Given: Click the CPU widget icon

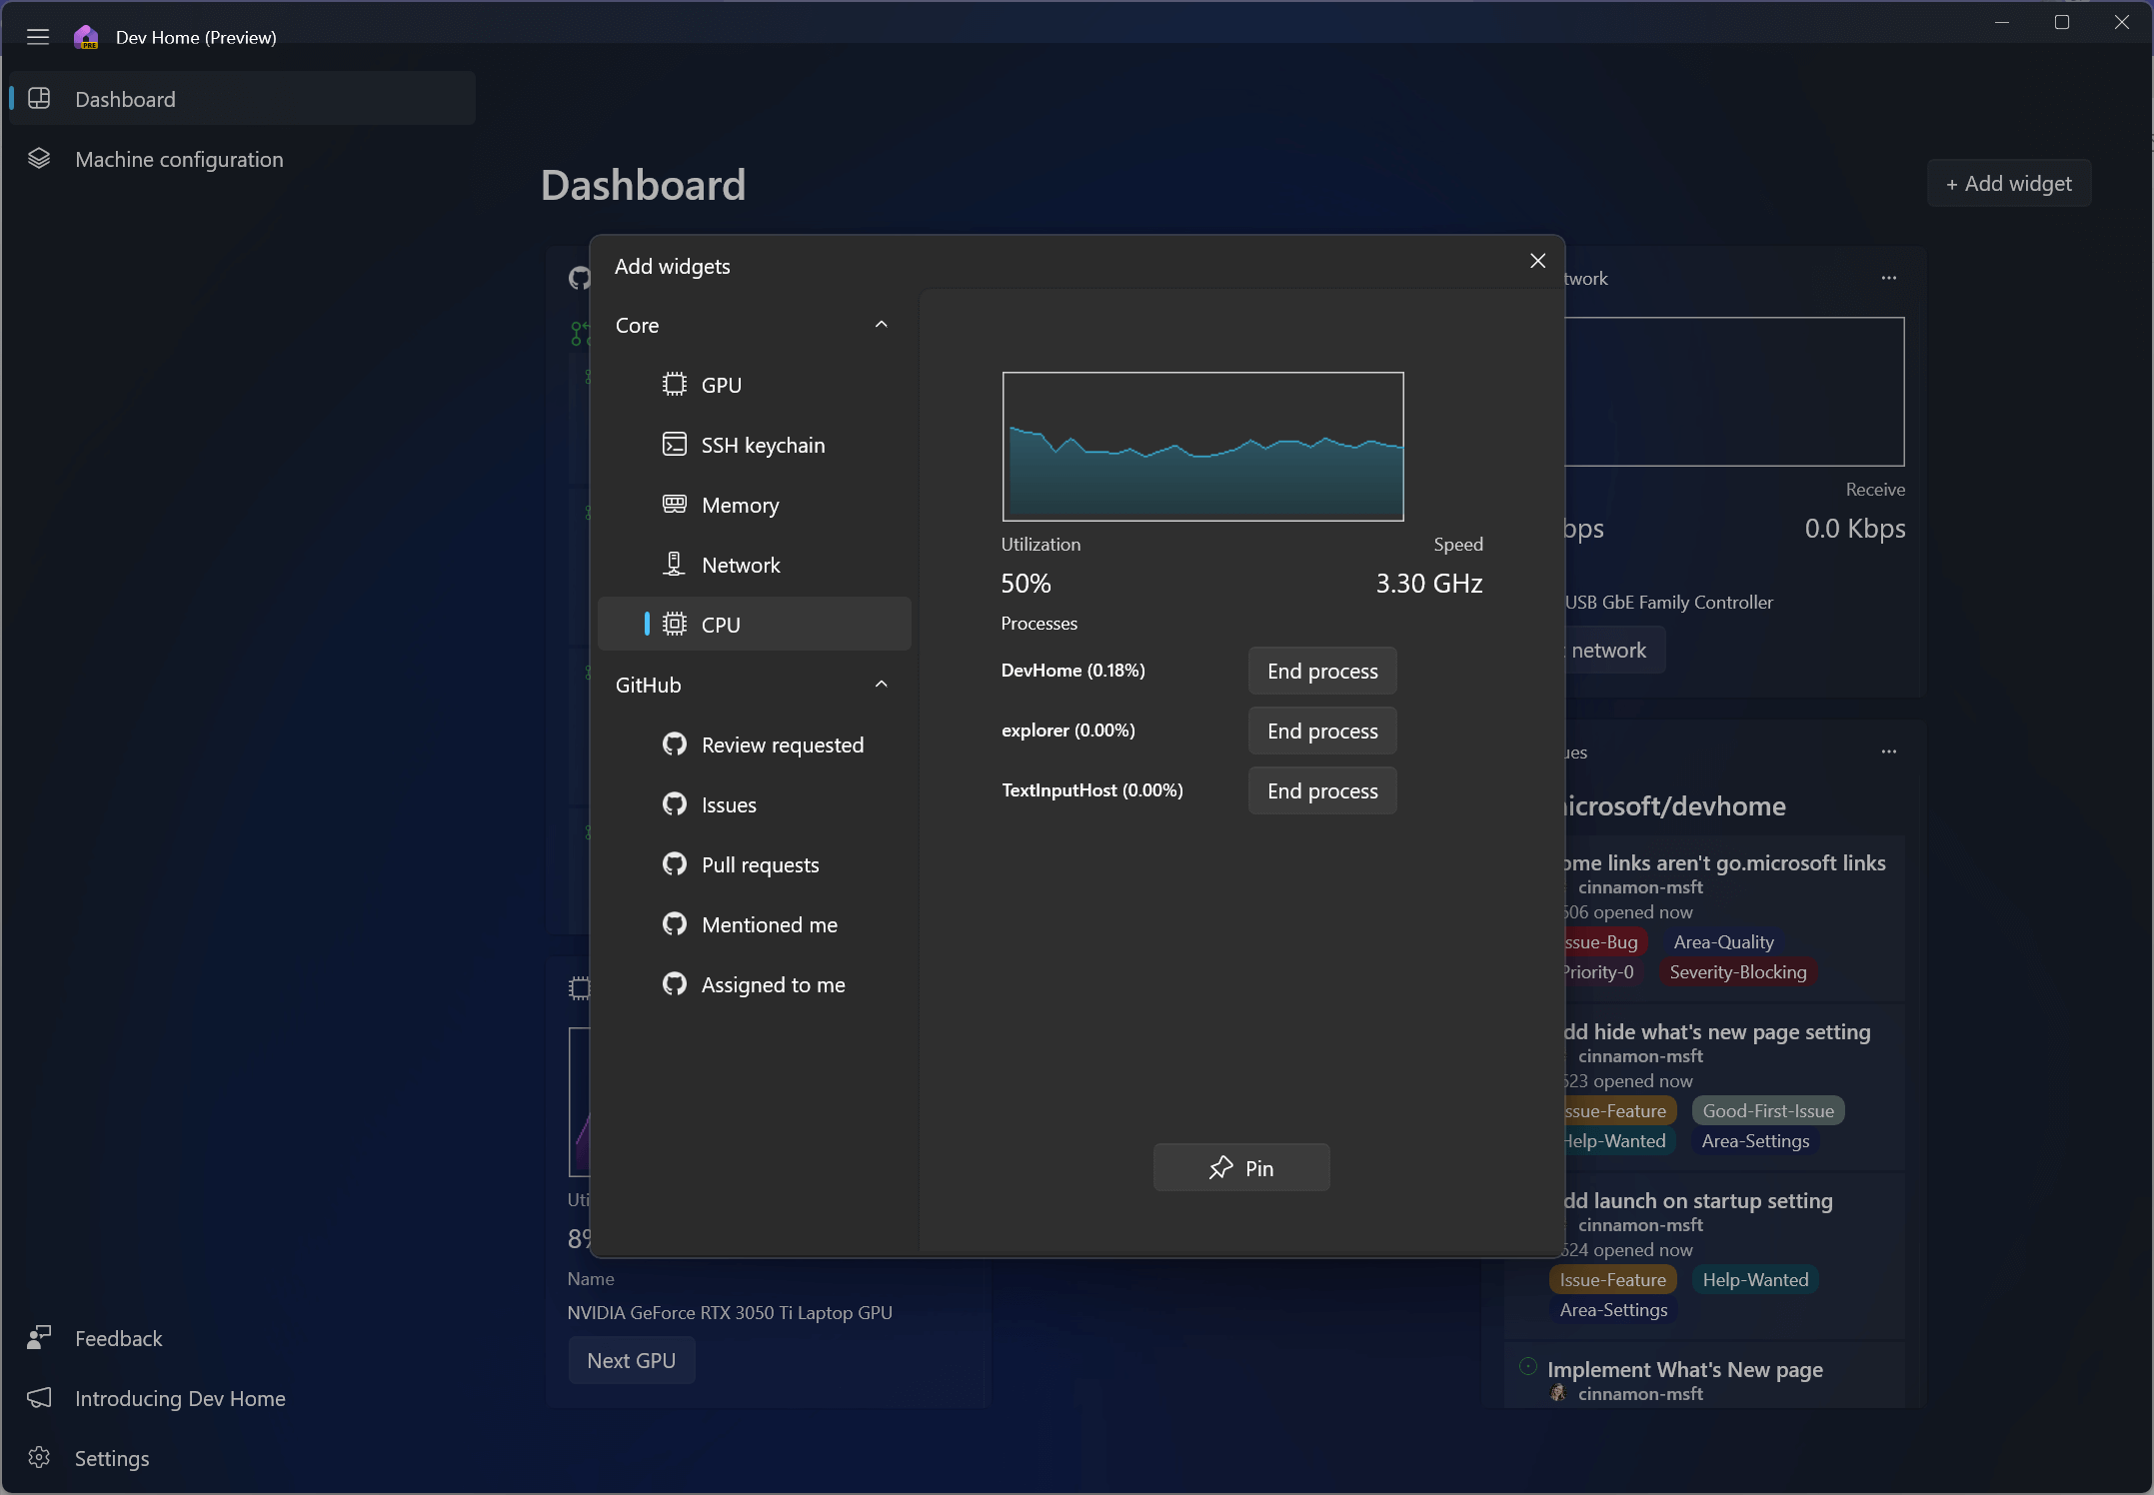Looking at the screenshot, I should coord(675,624).
